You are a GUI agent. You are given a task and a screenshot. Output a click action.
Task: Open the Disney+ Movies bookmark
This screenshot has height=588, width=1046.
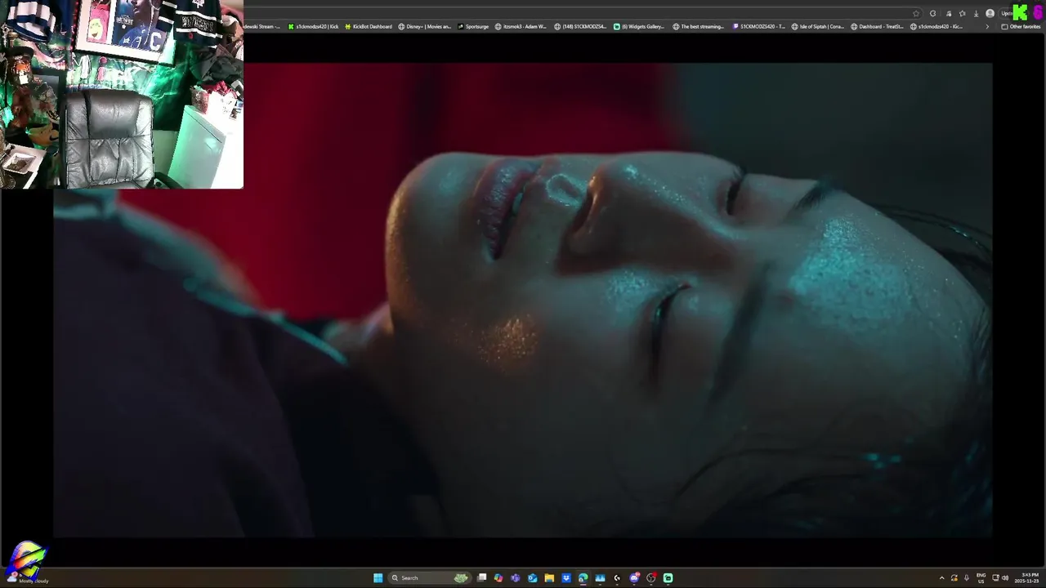coord(424,26)
